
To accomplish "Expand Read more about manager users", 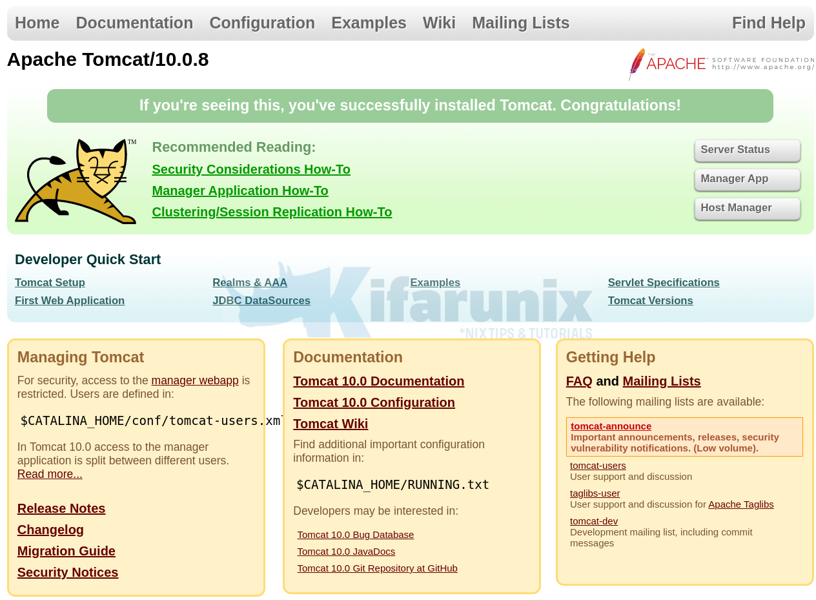I will 49,473.
